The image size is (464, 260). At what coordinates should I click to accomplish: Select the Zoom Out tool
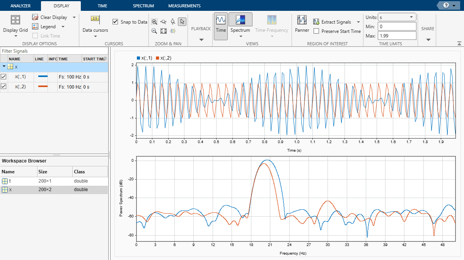tap(154, 31)
